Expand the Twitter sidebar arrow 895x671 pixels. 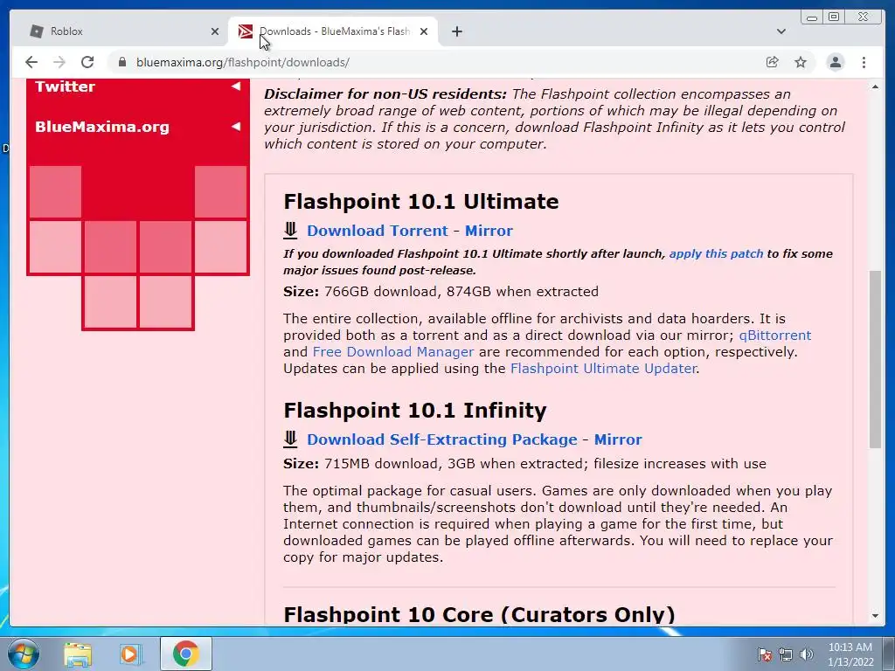(x=235, y=86)
